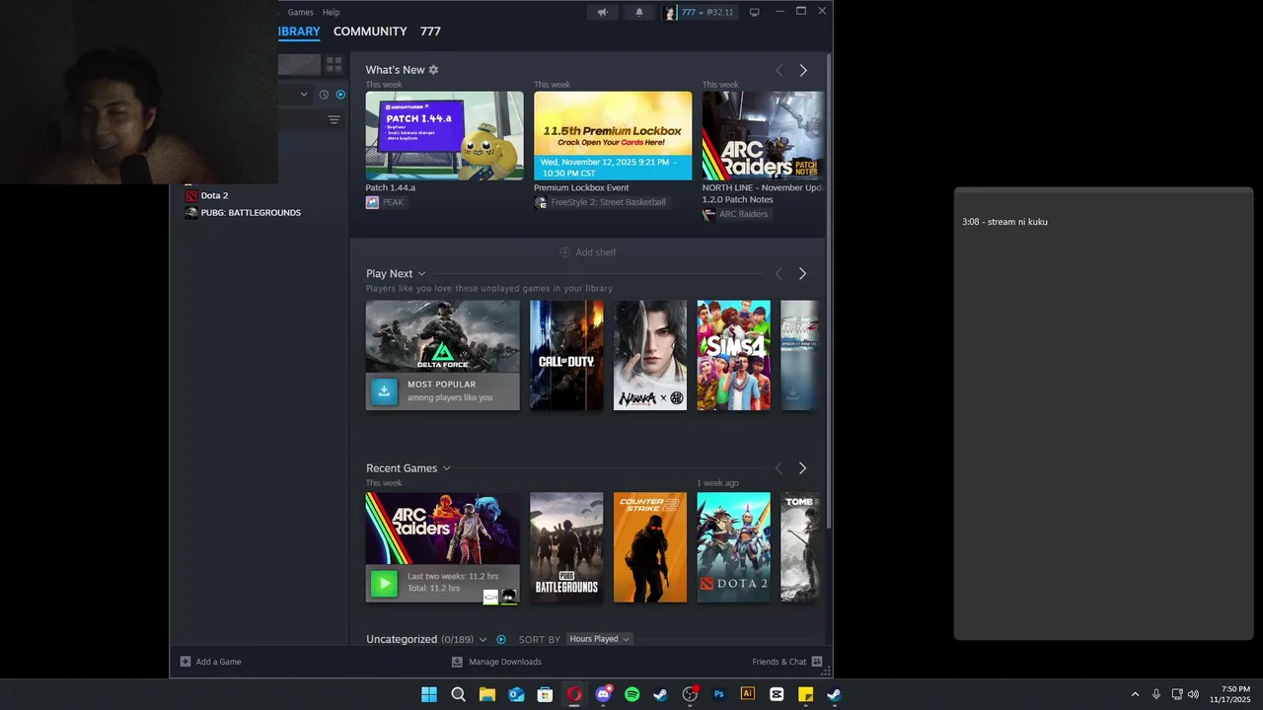Switch to Big Picture mode icon
This screenshot has height=710, width=1263.
754,12
